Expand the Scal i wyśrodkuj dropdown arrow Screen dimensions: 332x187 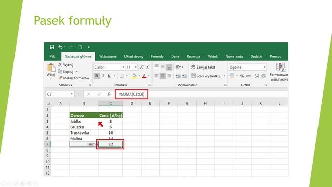click(x=224, y=76)
